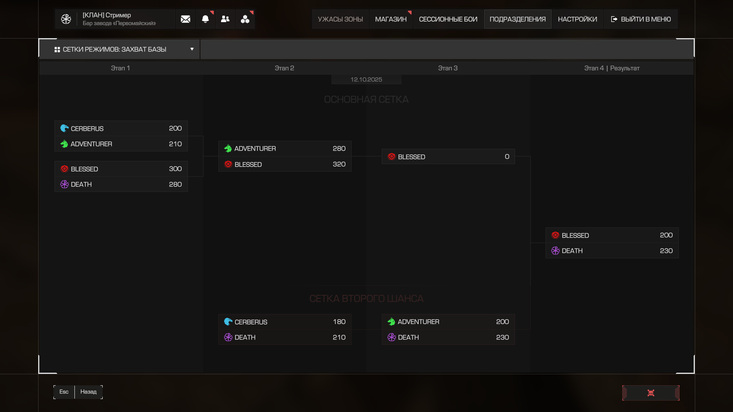The image size is (733, 412).
Task: Open the Настройки menu
Action: click(x=577, y=19)
